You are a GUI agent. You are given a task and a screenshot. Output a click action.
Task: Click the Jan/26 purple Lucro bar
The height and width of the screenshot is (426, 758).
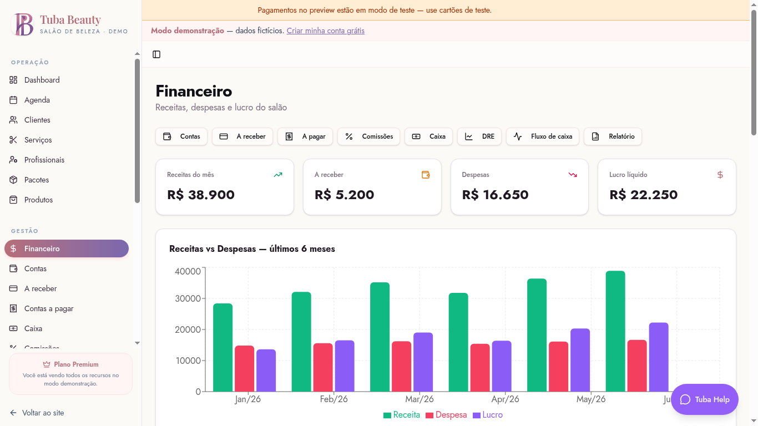(x=266, y=371)
